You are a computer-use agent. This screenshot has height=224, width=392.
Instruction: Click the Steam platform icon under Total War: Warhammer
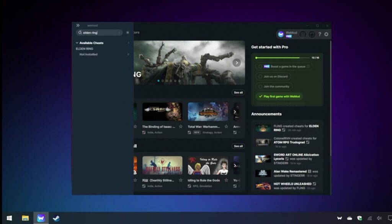tap(189, 132)
